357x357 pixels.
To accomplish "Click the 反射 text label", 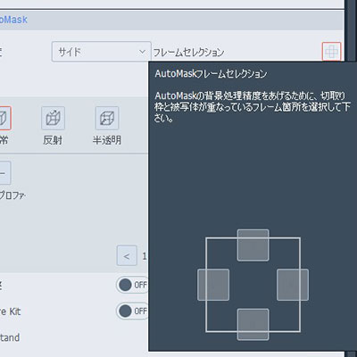I will (x=53, y=140).
